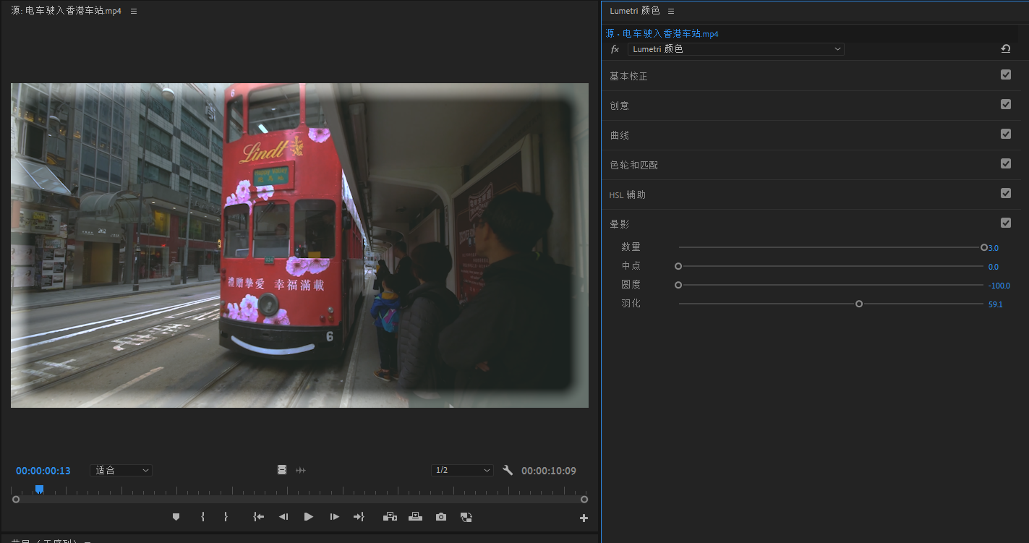Screen dimensions: 1029x543
Task: Go to In point in Source monitor
Action: (x=258, y=517)
